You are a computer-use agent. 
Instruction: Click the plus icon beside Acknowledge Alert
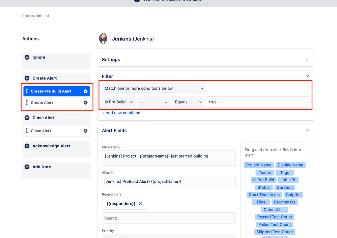pos(27,146)
